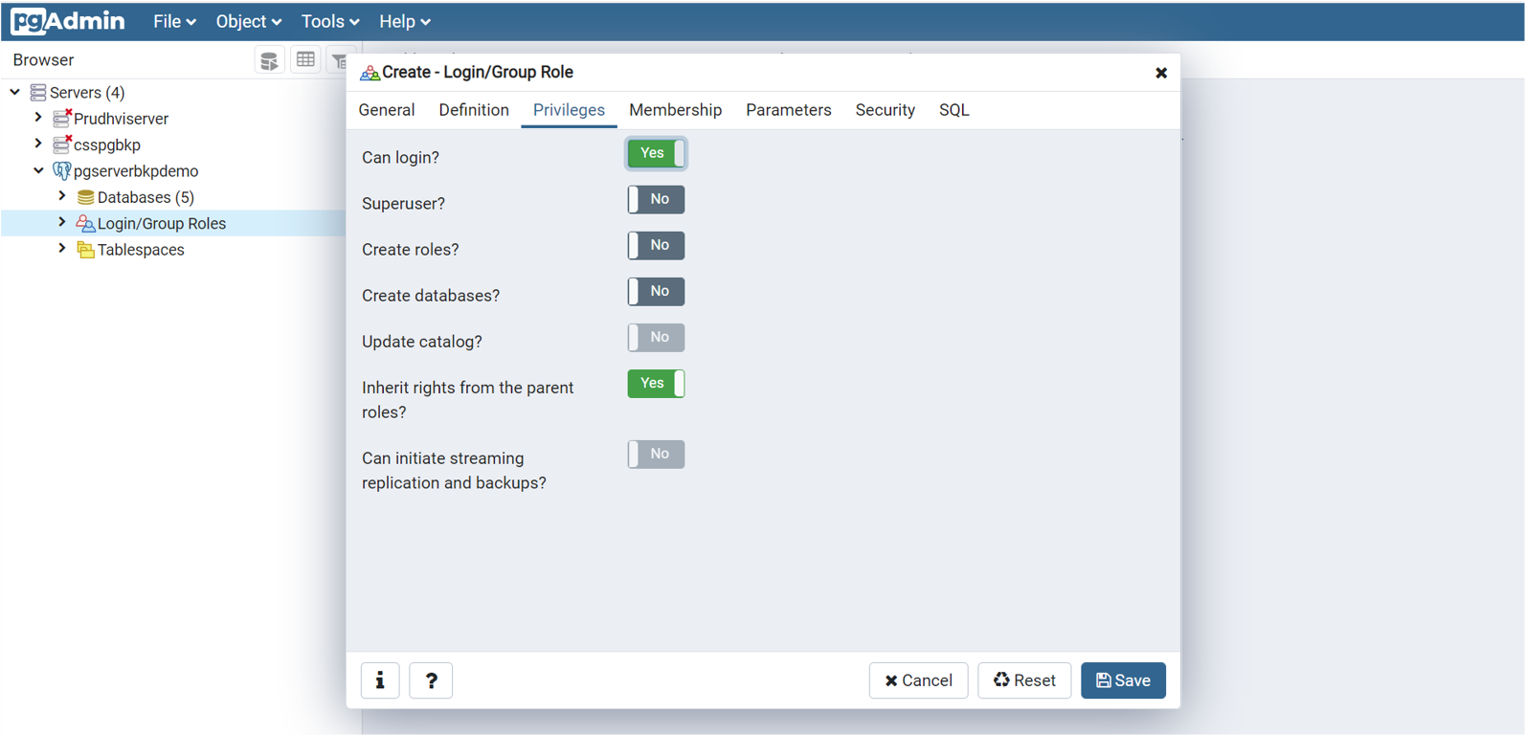Screen dimensions: 1525x735
Task: Save the new login role
Action: tap(1123, 680)
